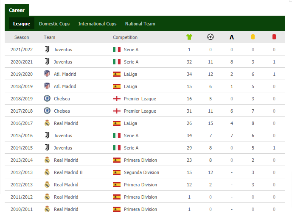Click the green shirt appearances column icon
Image resolution: width=292 pixels, height=216 pixels.
tap(189, 37)
